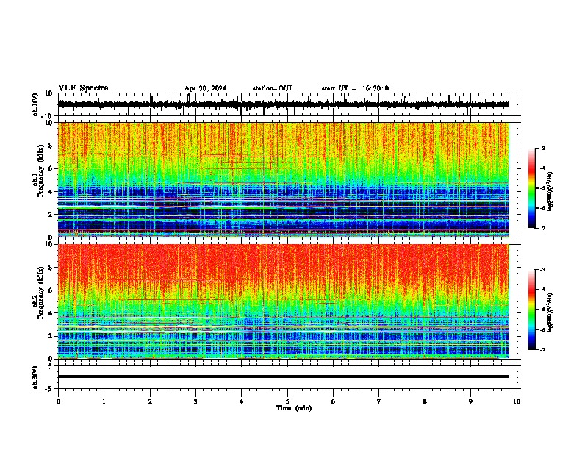Click the "-3" label on the ch.1 color bar
The height and width of the screenshot is (450, 582).
pyautogui.click(x=542, y=149)
